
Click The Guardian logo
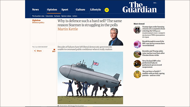(x=140, y=7)
